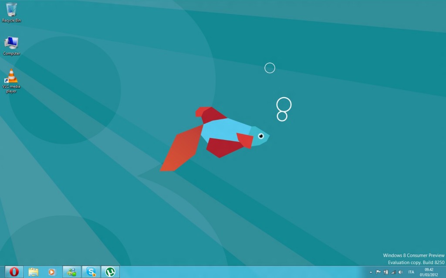Open the network signal tray icon
Viewport: 446px width, 278px height.
(393, 272)
